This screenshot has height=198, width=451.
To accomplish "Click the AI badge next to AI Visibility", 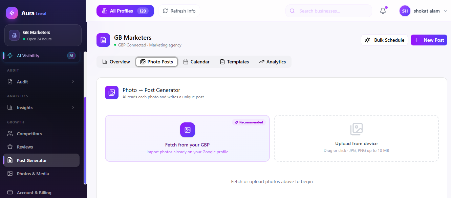I will [71, 56].
